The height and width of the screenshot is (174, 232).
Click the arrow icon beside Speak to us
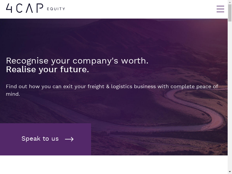pyautogui.click(x=69, y=139)
